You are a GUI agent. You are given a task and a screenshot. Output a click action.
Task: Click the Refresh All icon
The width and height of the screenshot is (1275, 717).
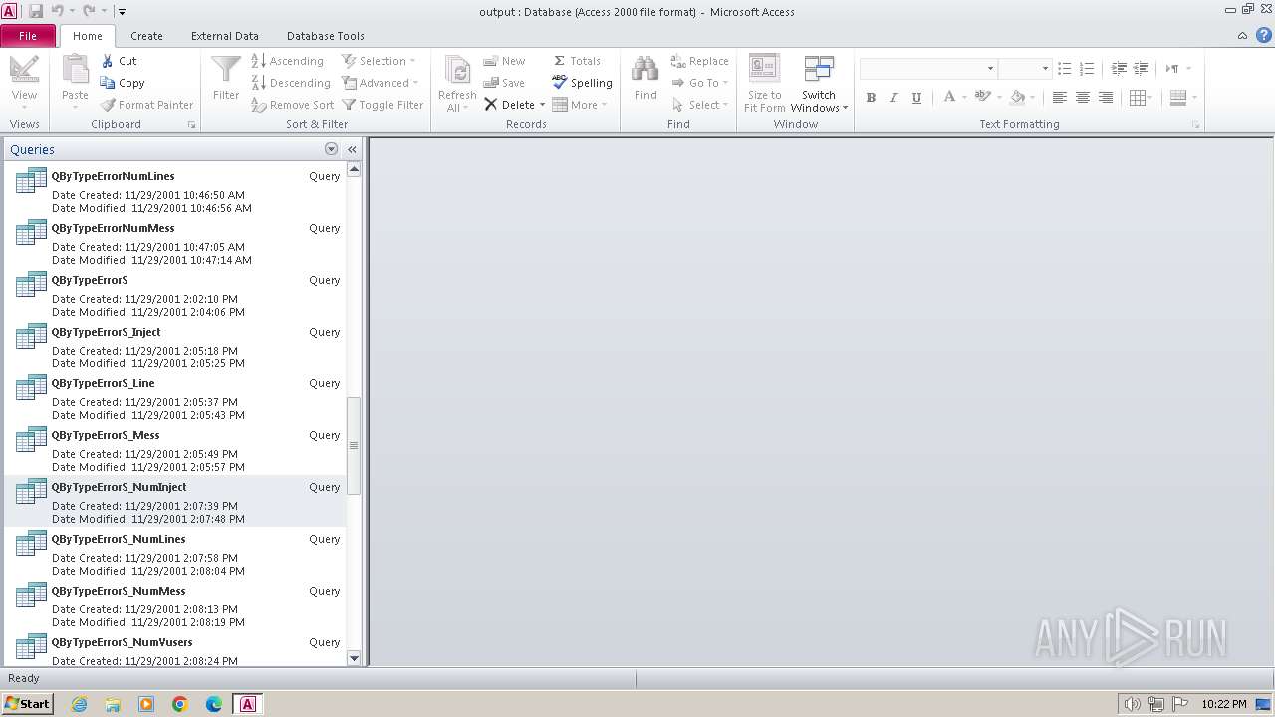pos(457,71)
